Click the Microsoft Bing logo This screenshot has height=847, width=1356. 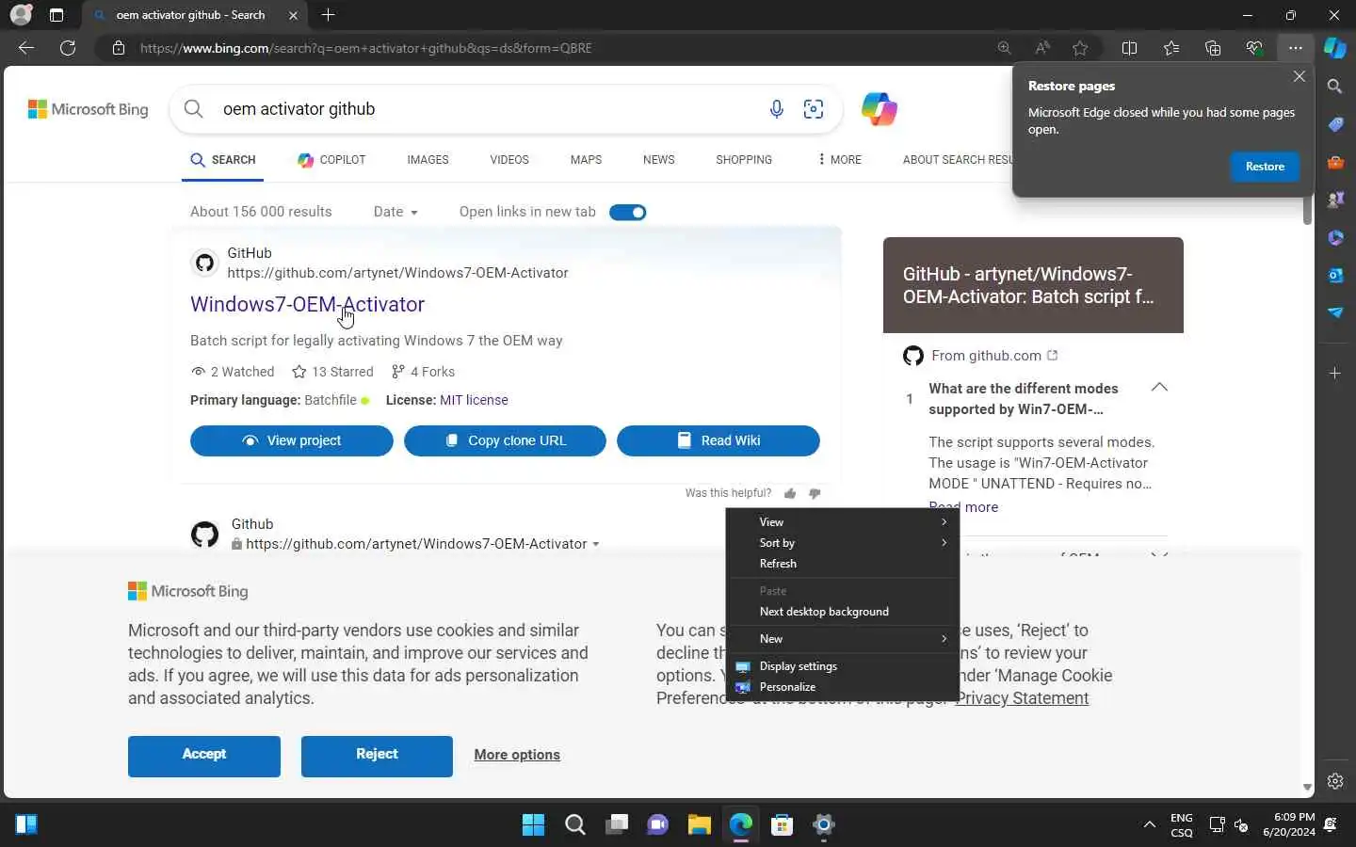click(x=89, y=110)
